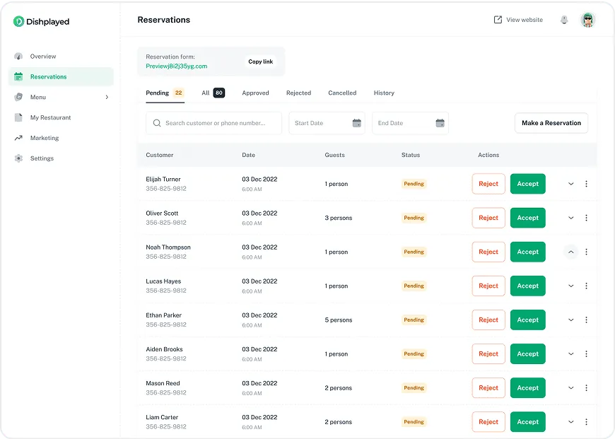Viewport: 615px width, 439px height.
Task: Open three-dot menu for Elijah Turner
Action: coord(586,184)
